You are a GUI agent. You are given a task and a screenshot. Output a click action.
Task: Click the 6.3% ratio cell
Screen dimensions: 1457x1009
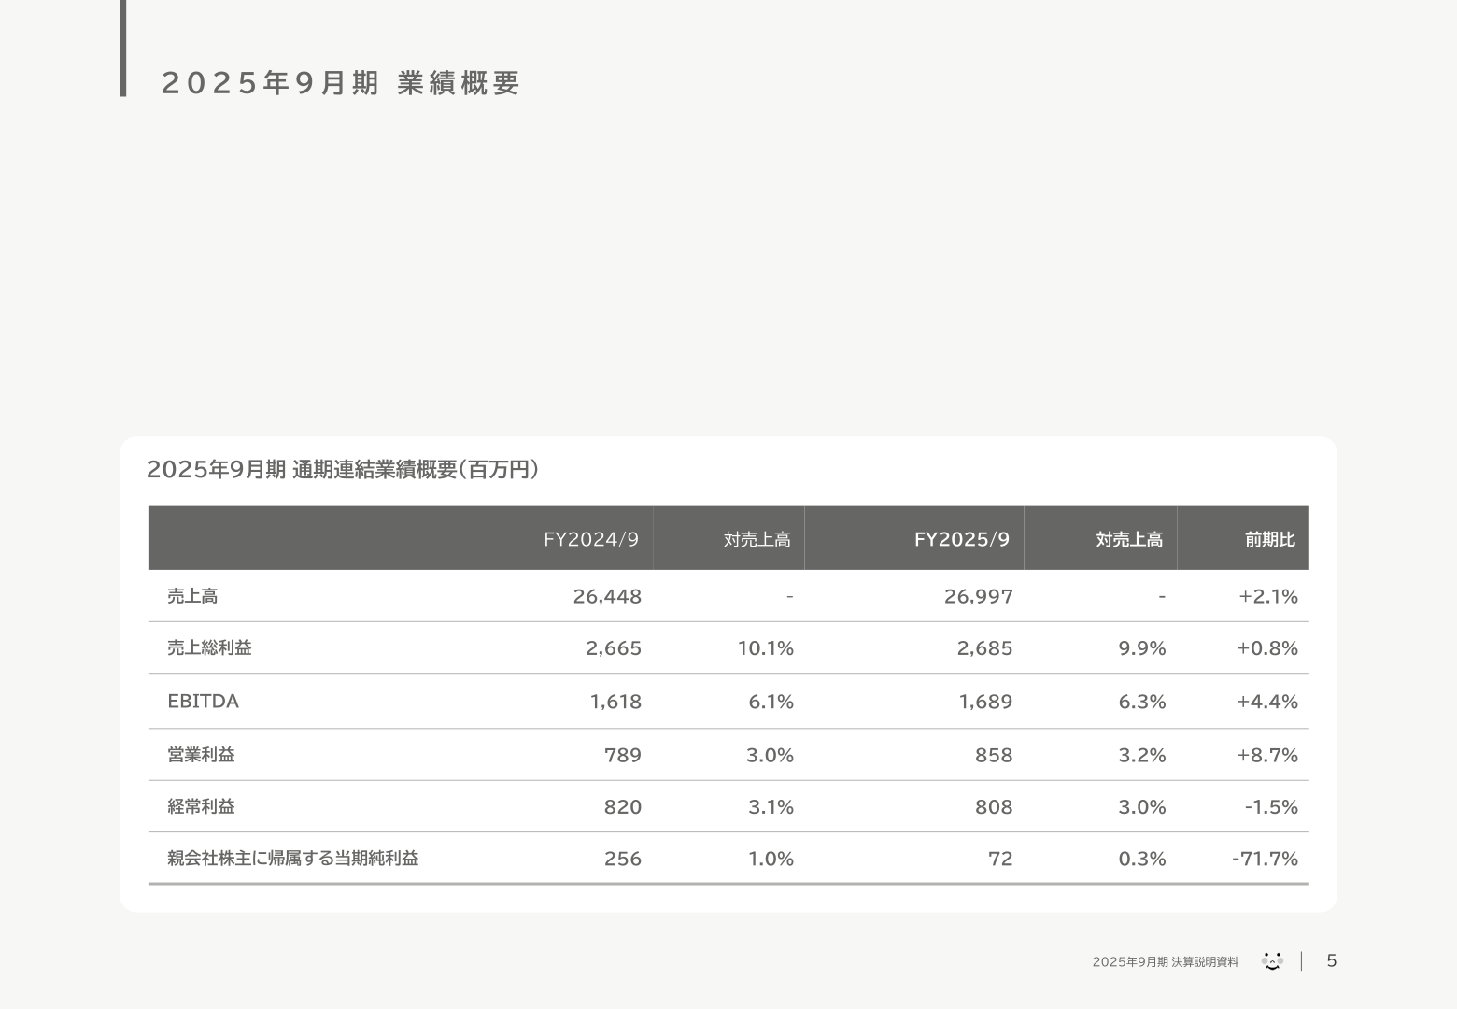[1142, 702]
